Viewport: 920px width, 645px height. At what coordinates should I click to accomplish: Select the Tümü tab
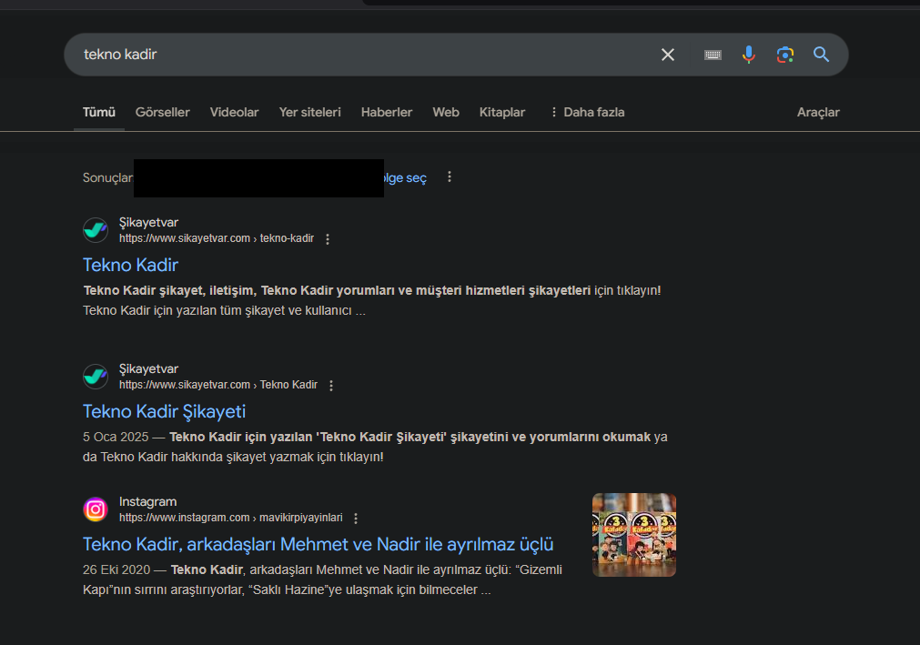click(x=98, y=112)
